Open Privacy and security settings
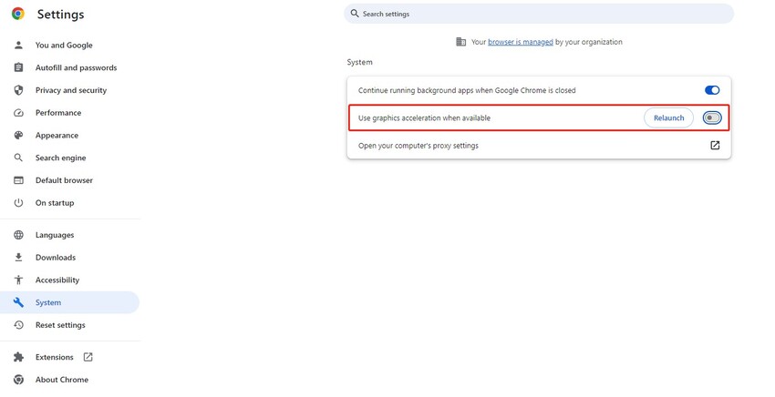Image resolution: width=775 pixels, height=397 pixels. [x=69, y=90]
